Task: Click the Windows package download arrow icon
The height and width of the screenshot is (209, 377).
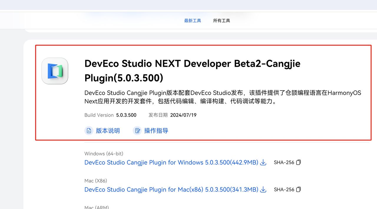Action: click(x=263, y=162)
